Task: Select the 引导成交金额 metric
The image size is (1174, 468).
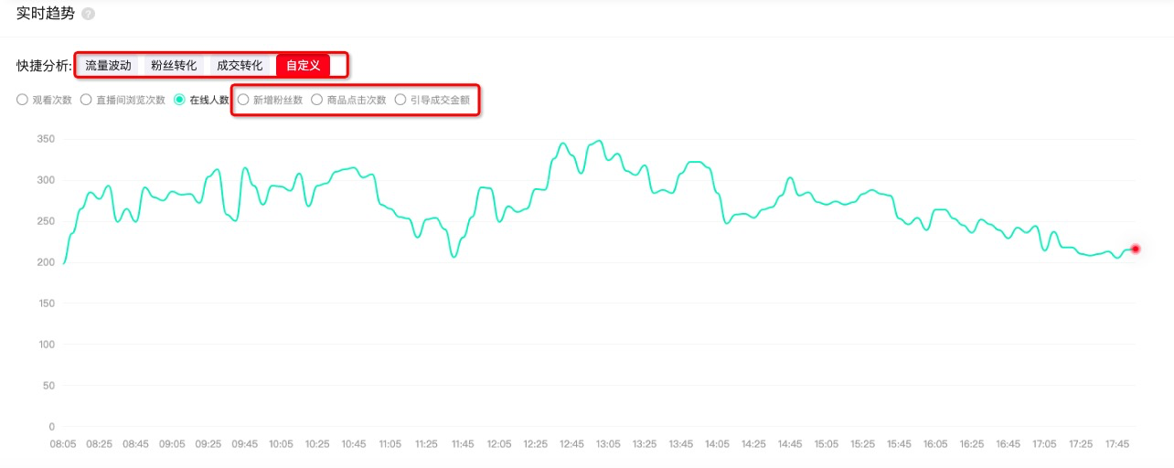Action: click(x=400, y=100)
